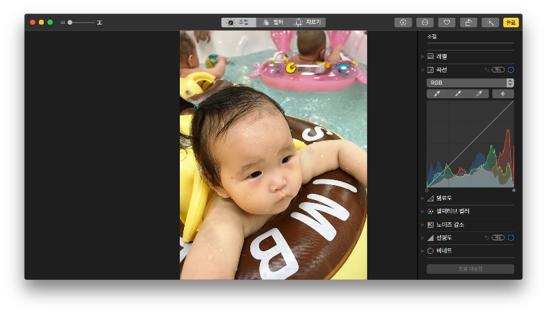Image resolution: width=547 pixels, height=314 pixels.
Task: Collapse the 곡선 section
Action: 423,70
